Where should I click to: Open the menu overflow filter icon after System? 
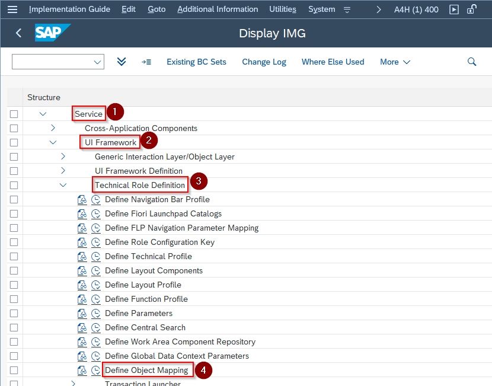[347, 9]
